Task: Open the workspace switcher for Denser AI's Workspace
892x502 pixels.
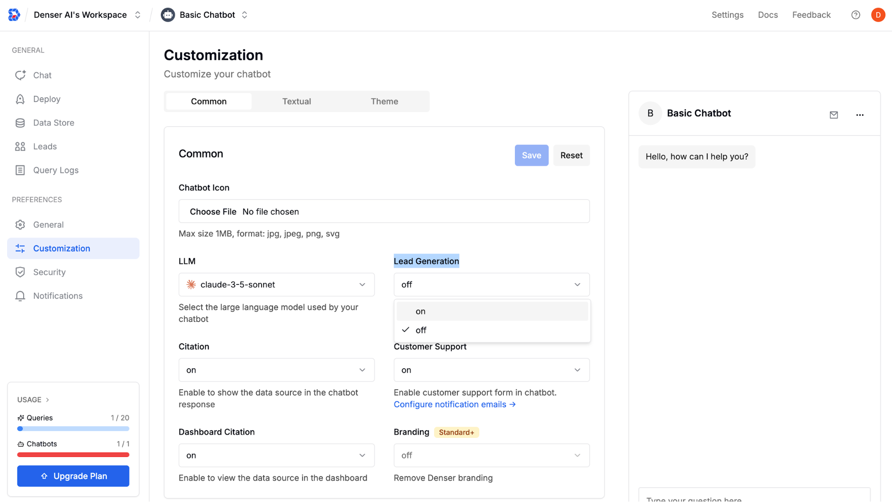Action: [138, 15]
